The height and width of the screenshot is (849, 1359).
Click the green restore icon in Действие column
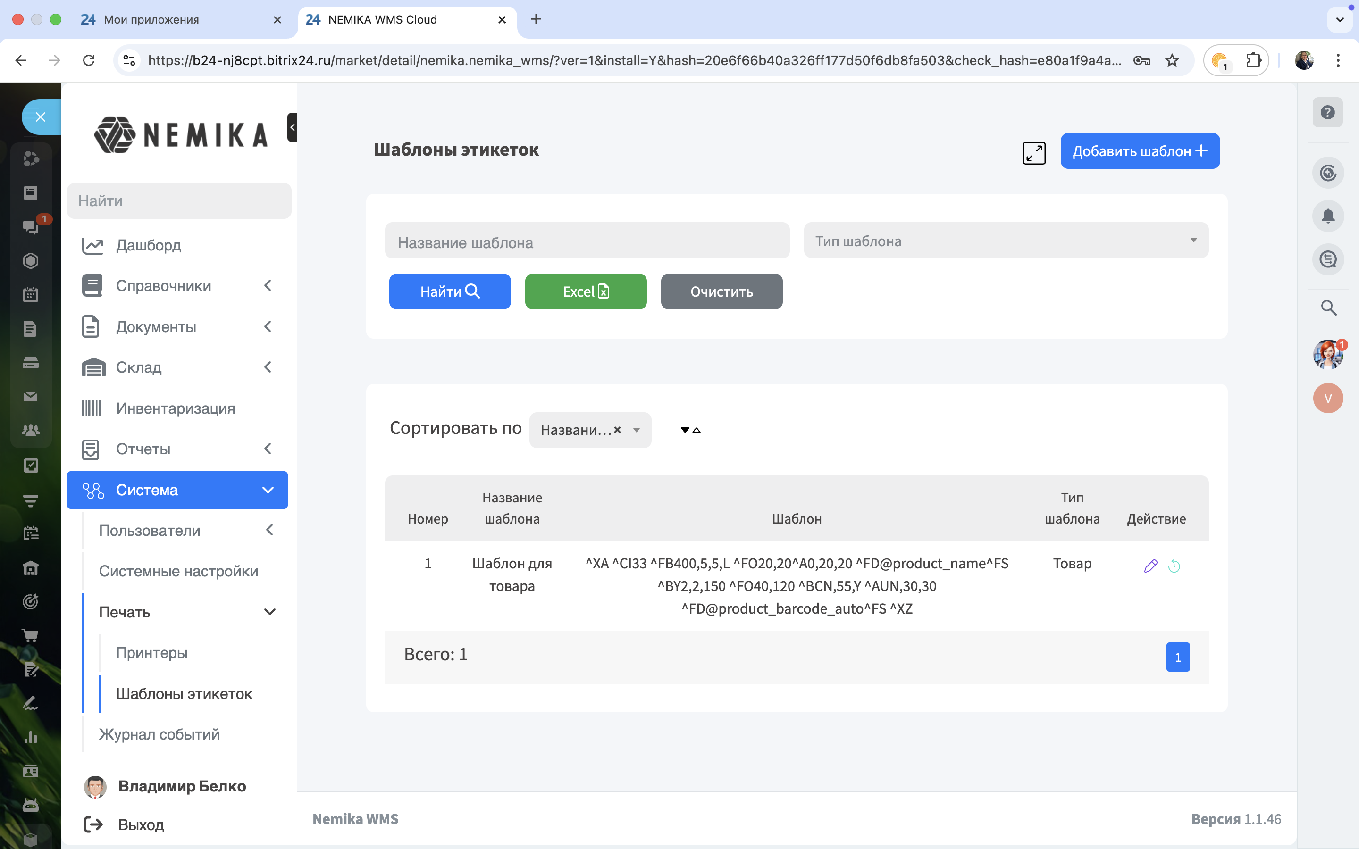click(1174, 566)
